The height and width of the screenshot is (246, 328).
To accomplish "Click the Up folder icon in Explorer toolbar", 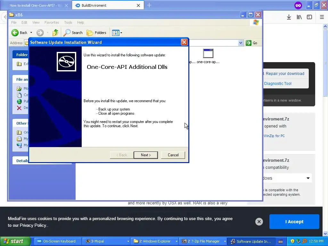I will tap(55, 33).
